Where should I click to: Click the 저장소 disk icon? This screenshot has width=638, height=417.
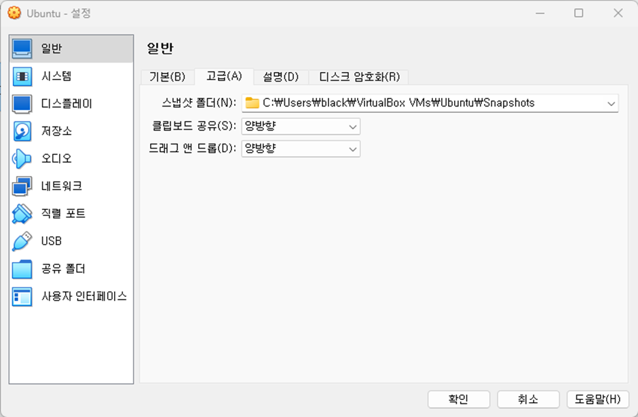[x=22, y=131]
